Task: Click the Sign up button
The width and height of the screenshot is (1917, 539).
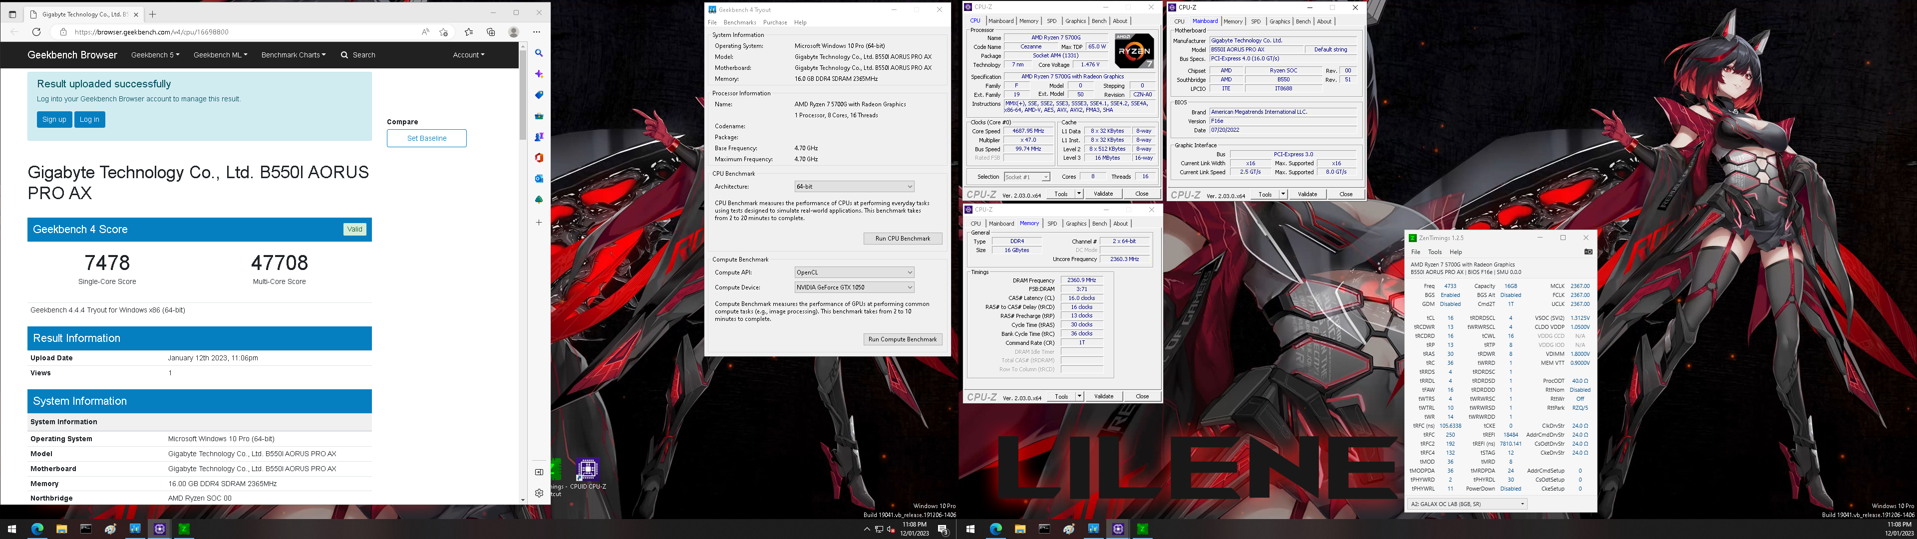Action: [54, 119]
